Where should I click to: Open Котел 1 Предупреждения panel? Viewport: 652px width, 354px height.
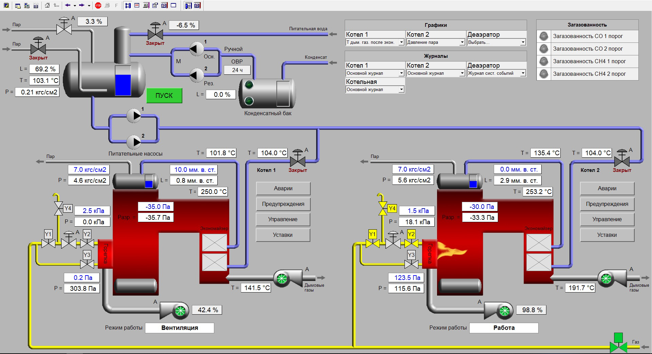point(283,204)
